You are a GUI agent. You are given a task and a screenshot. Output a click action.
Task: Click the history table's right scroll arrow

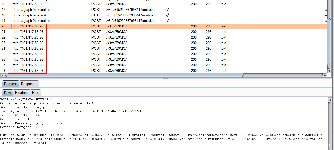[325, 75]
